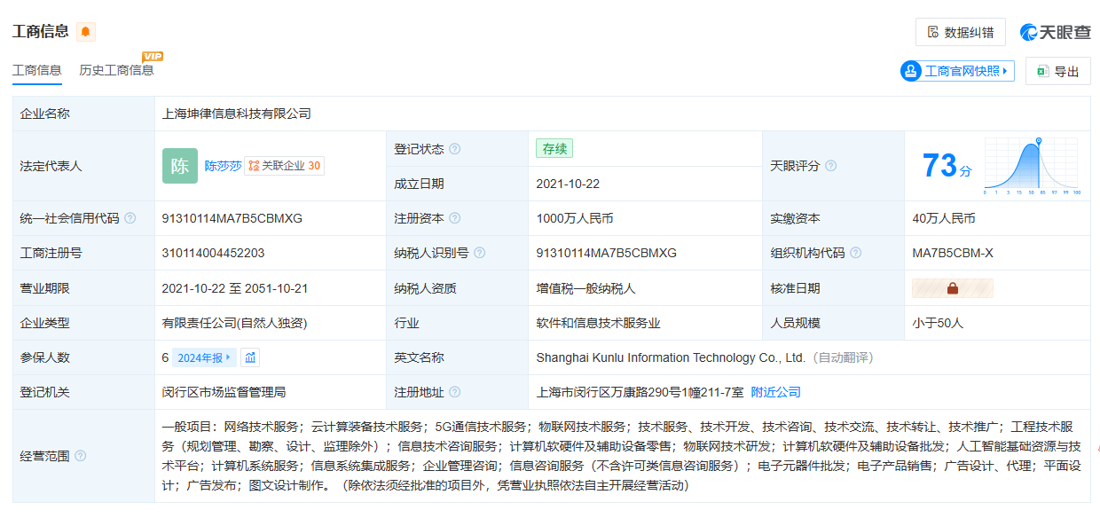Viewport: 1100px width, 518px height.
Task: Select the 工商信息 tab
Action: 36,70
